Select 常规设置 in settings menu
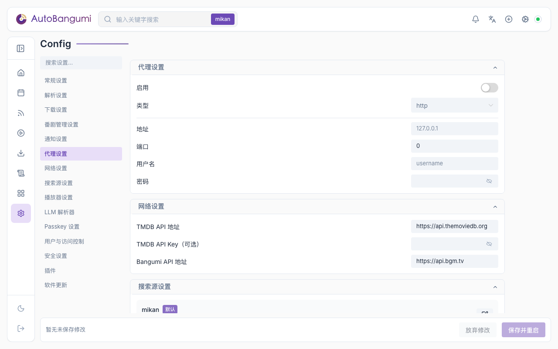This screenshot has width=558, height=349. point(81,81)
